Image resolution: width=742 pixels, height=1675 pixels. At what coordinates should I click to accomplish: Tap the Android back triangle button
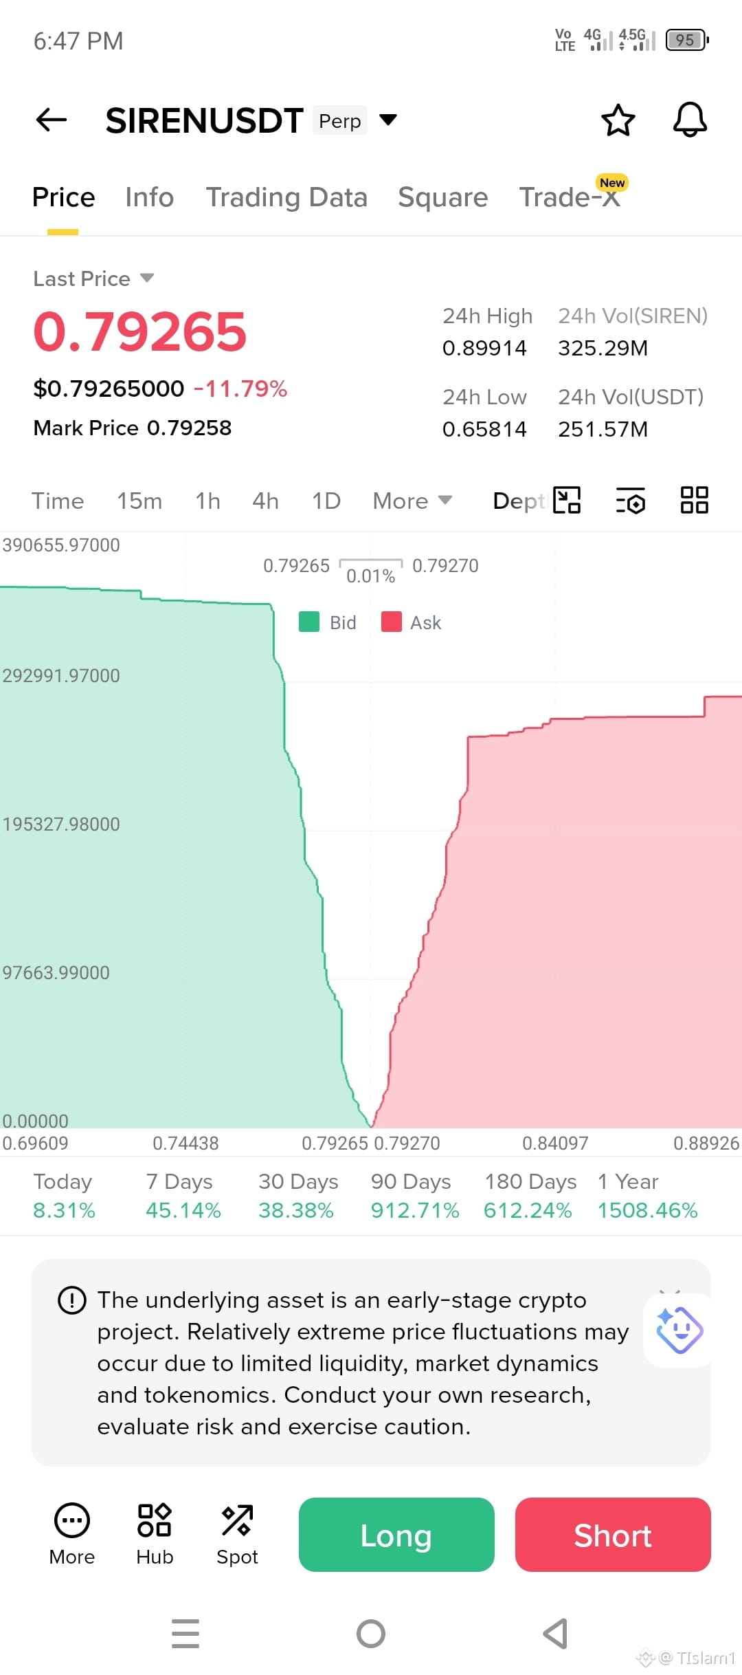555,1634
